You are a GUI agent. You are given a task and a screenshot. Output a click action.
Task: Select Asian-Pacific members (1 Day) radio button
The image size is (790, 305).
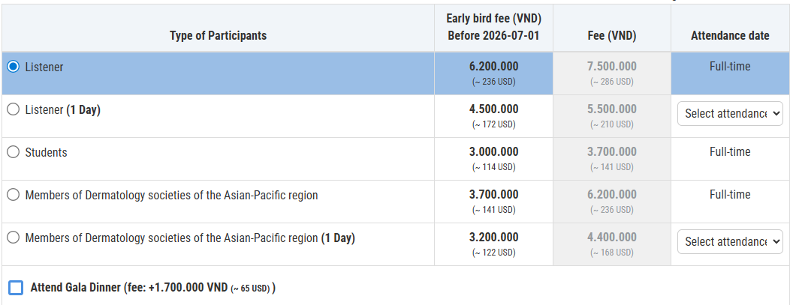tap(13, 238)
